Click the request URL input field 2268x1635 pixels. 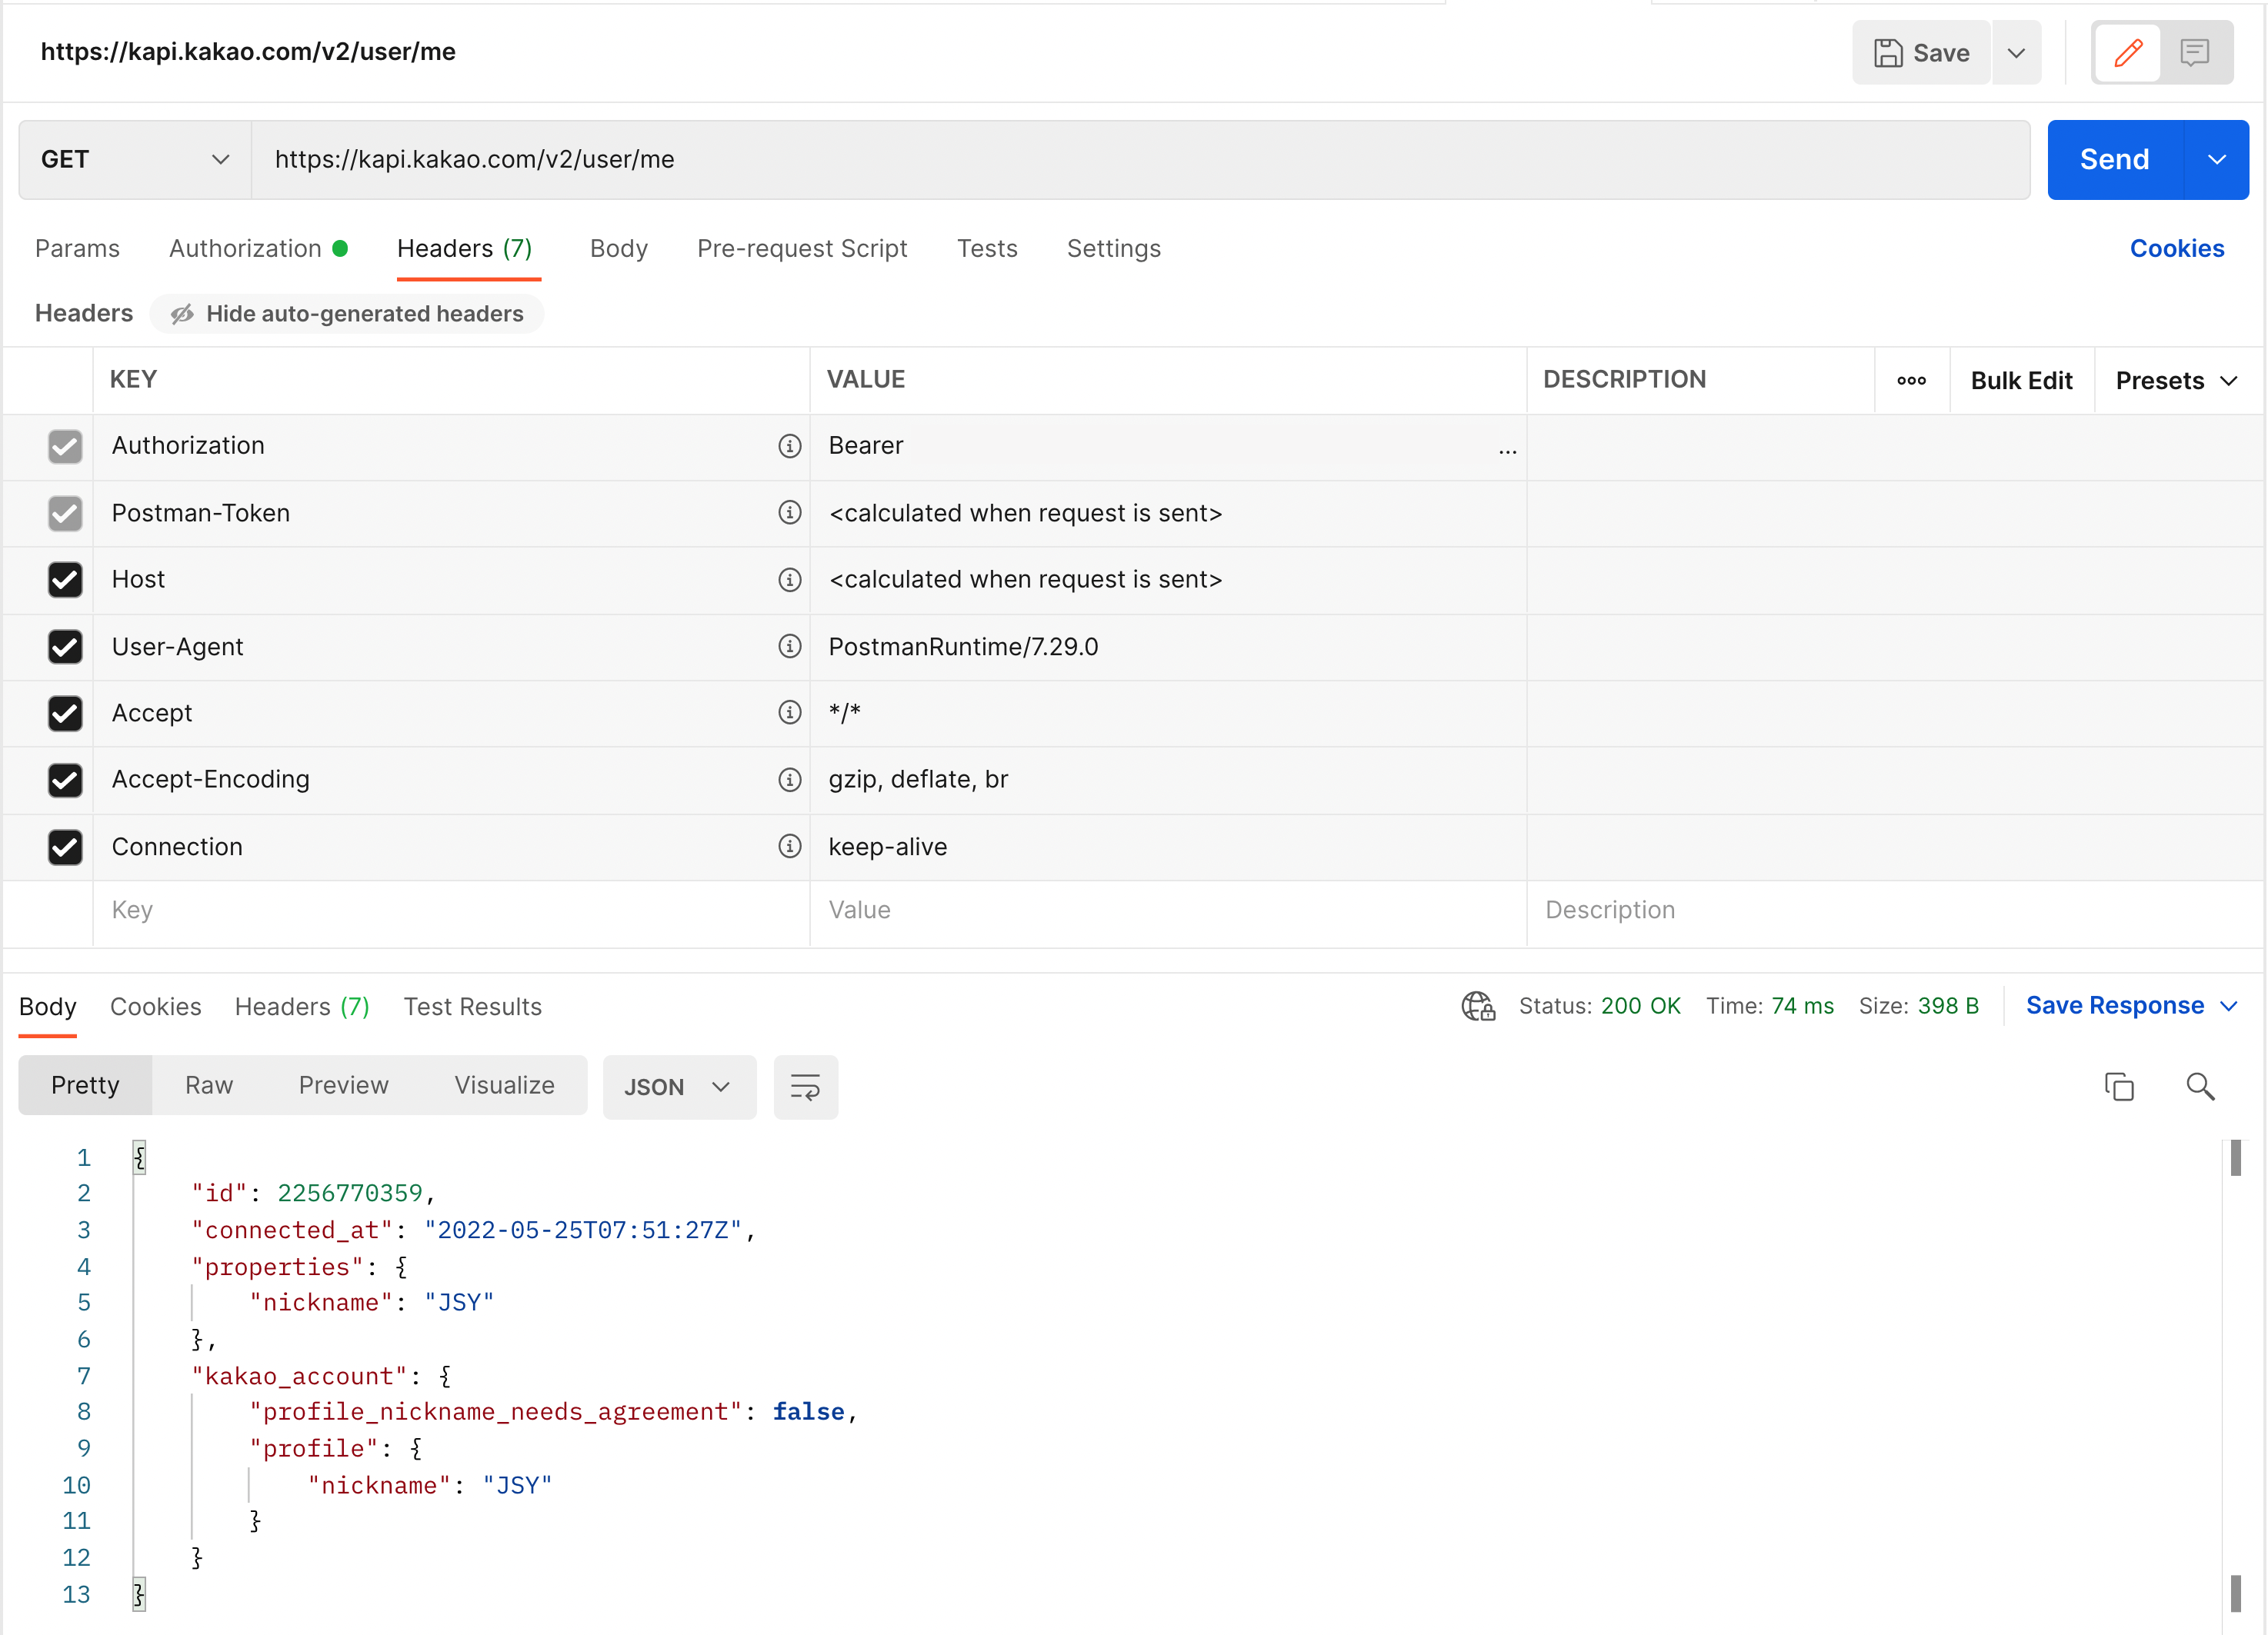click(x=1140, y=160)
